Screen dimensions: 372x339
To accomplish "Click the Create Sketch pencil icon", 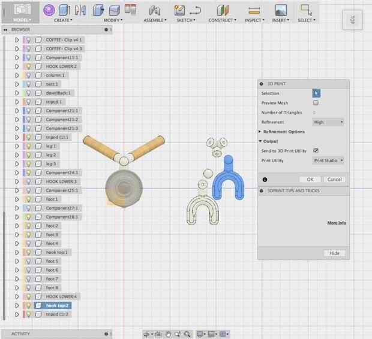I will coord(179,10).
